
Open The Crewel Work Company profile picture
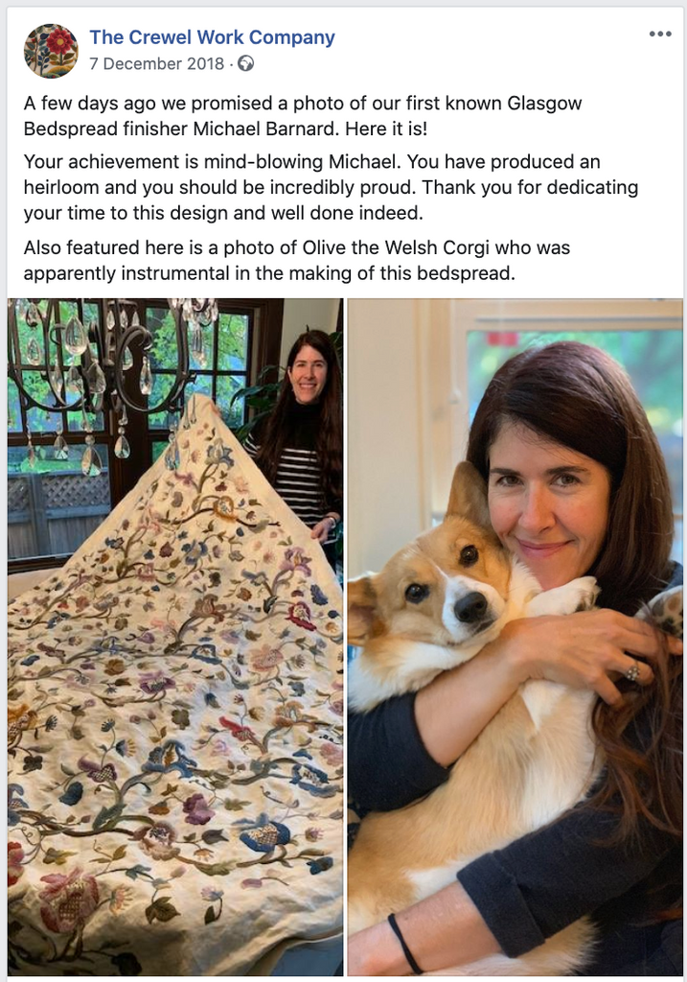(51, 51)
